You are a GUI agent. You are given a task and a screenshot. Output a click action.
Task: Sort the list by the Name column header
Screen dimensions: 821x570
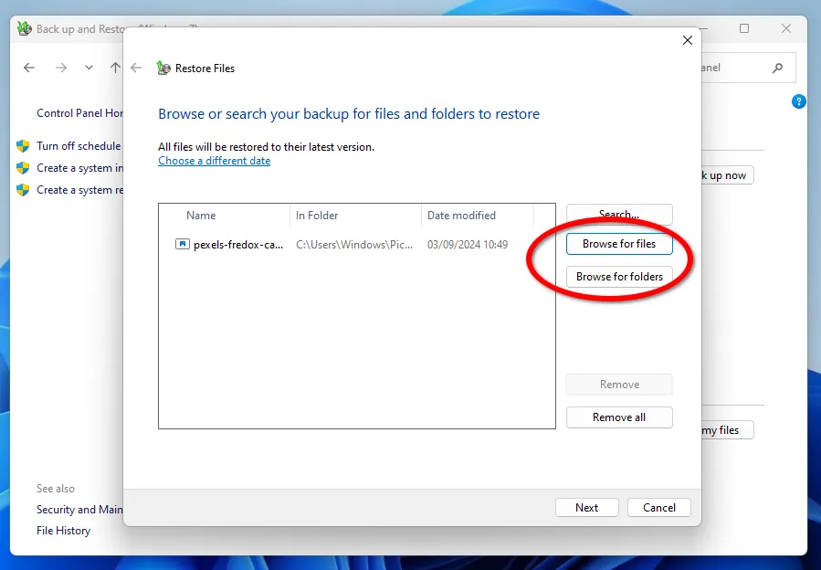pos(201,216)
